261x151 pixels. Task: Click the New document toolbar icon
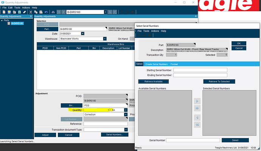click(4, 12)
